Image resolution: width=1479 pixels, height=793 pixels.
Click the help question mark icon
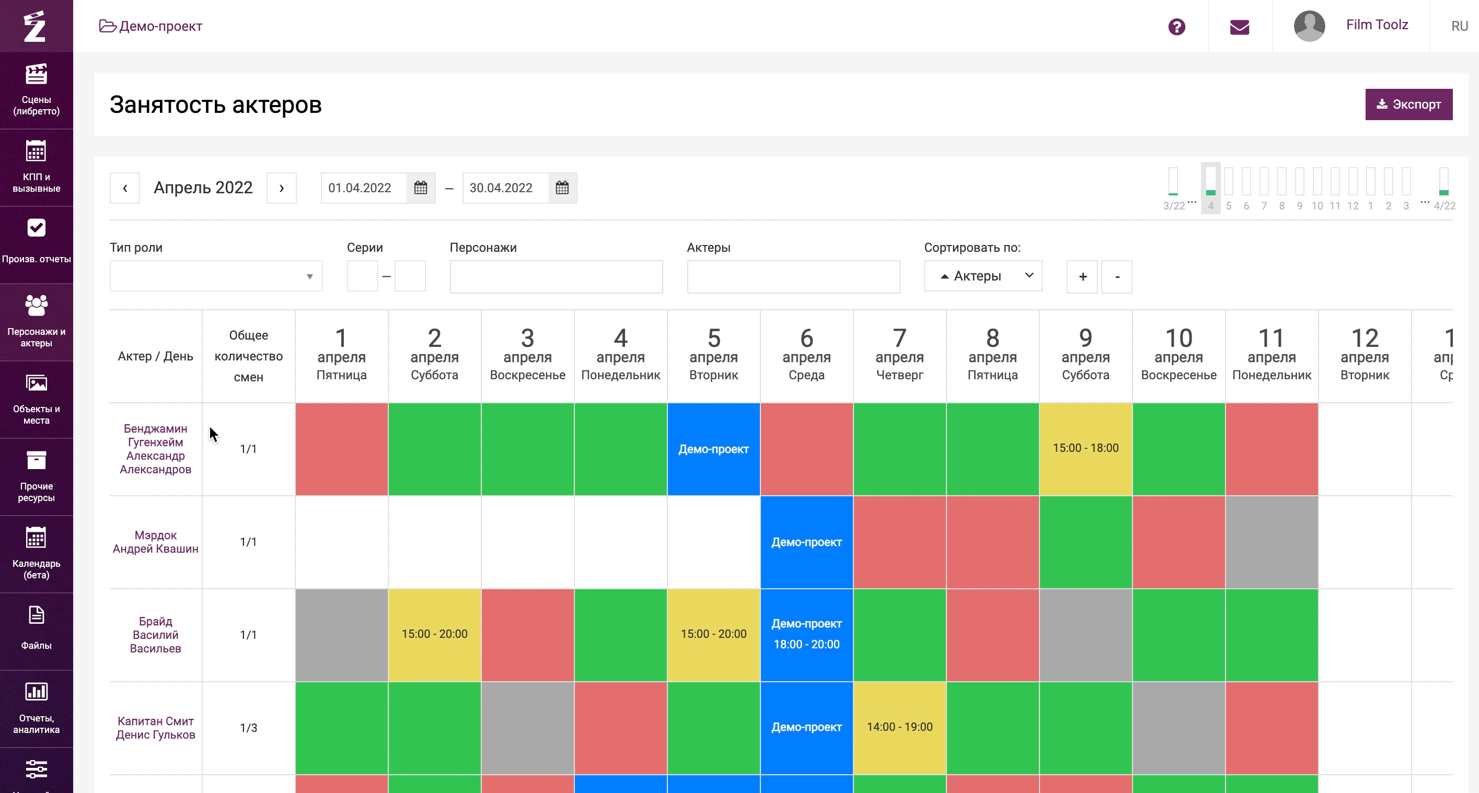coord(1176,27)
